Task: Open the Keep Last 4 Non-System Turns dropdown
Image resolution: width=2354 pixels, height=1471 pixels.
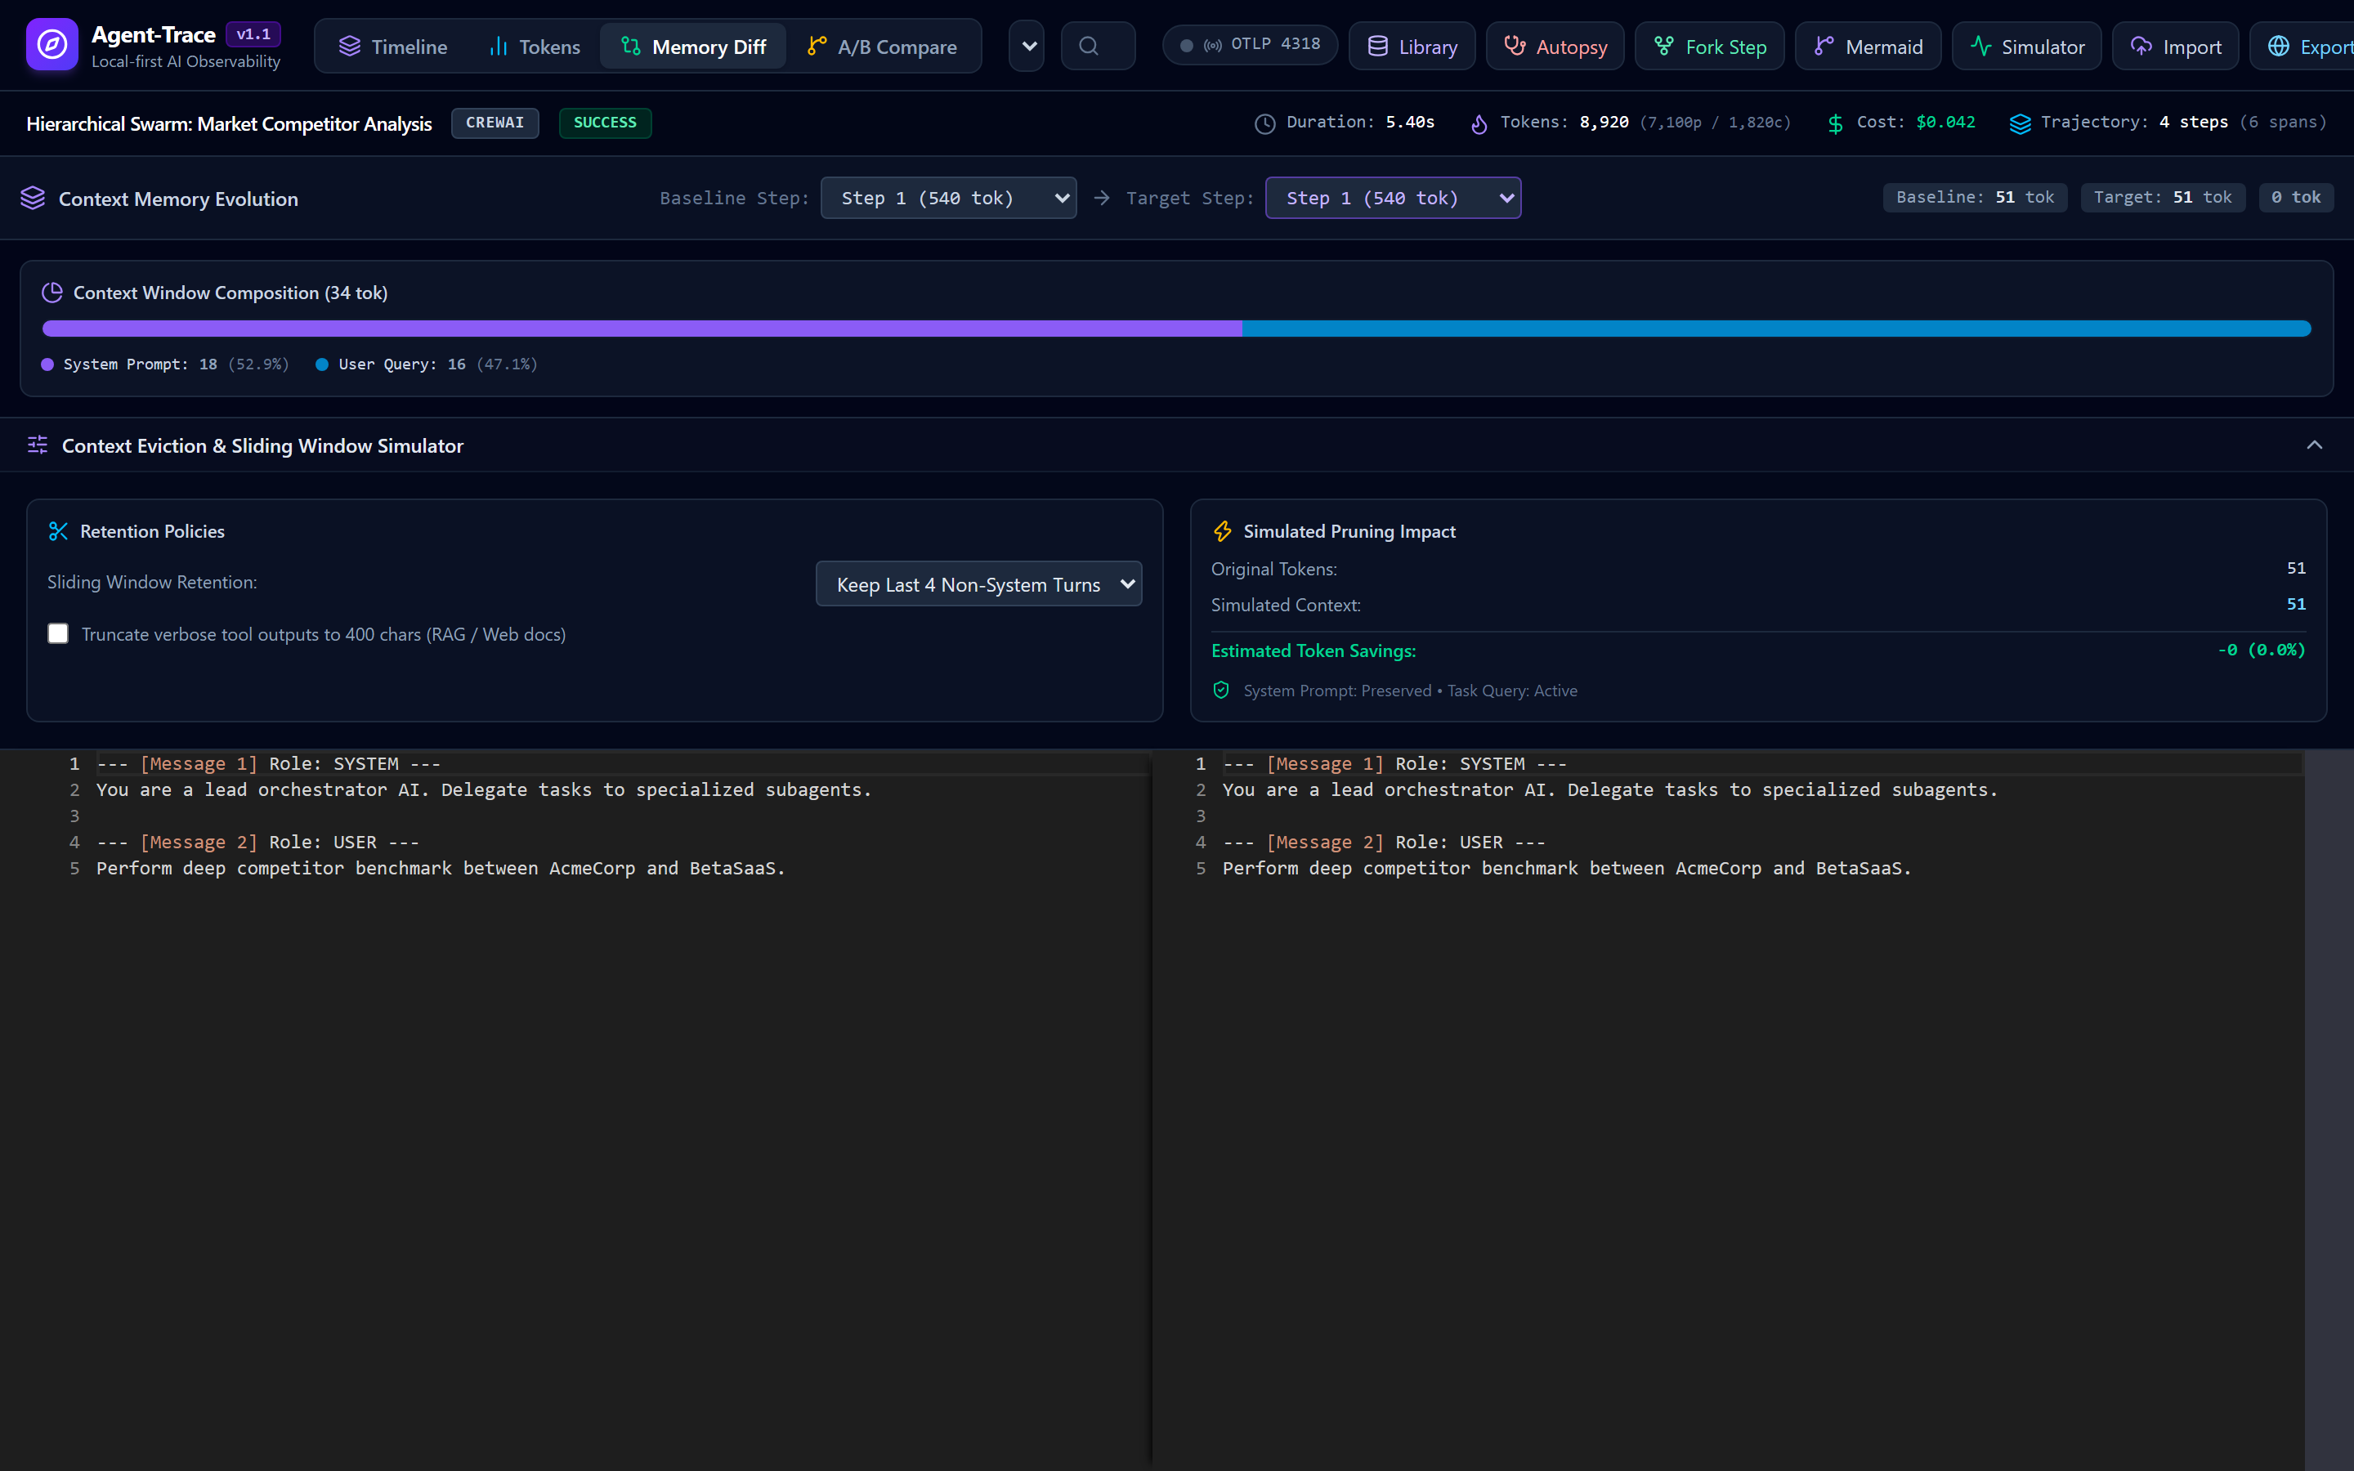Action: 978,583
